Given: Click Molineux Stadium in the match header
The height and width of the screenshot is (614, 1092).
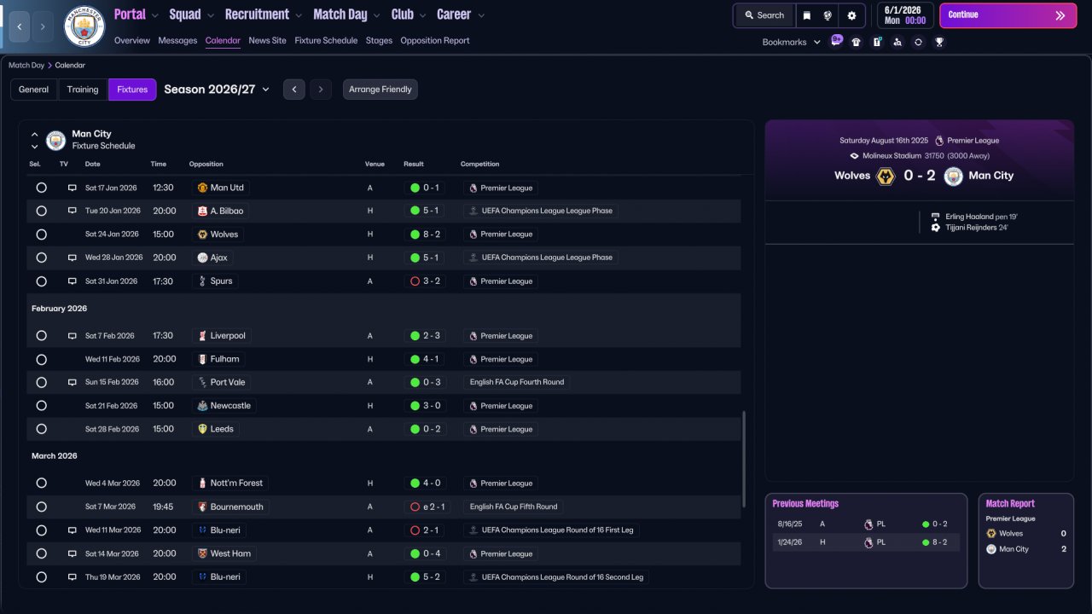Looking at the screenshot, I should tap(892, 156).
